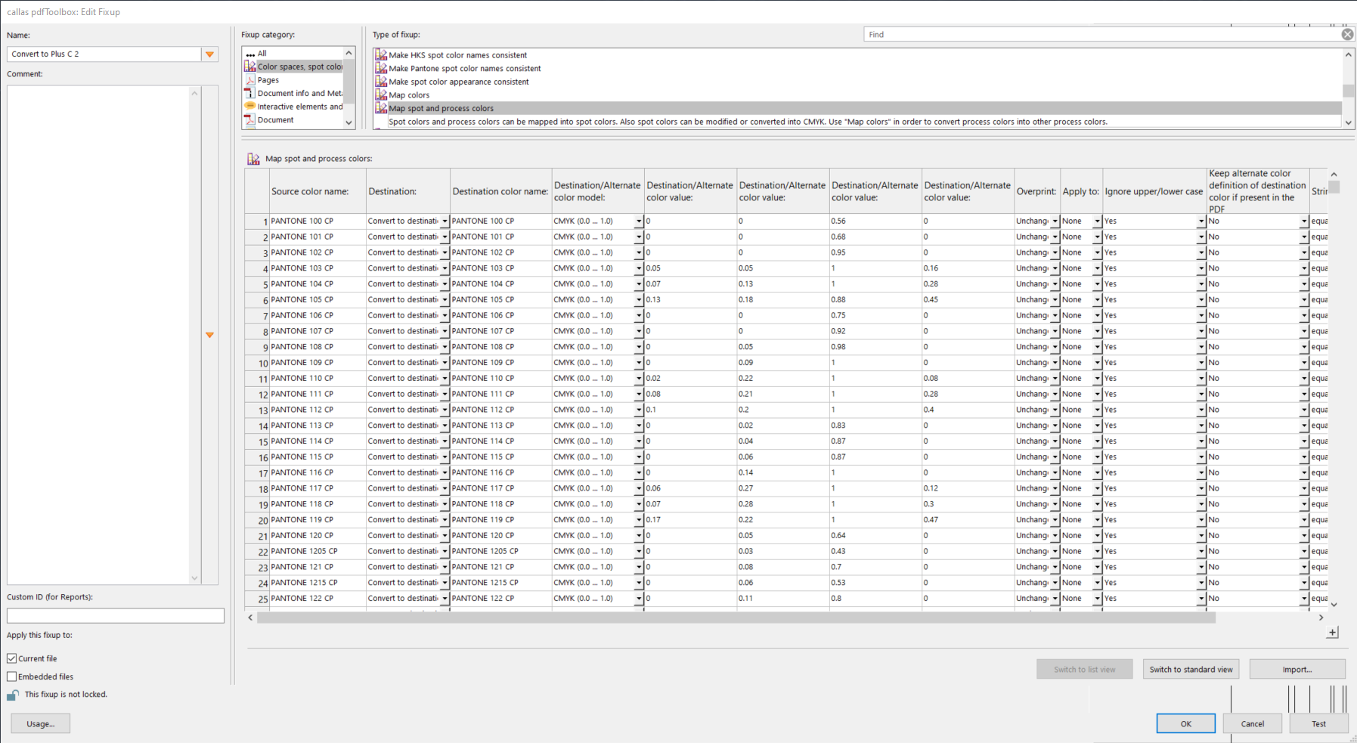Click the 0.45 color value for PANTONE 105 CP
The height and width of the screenshot is (743, 1357).
968,300
